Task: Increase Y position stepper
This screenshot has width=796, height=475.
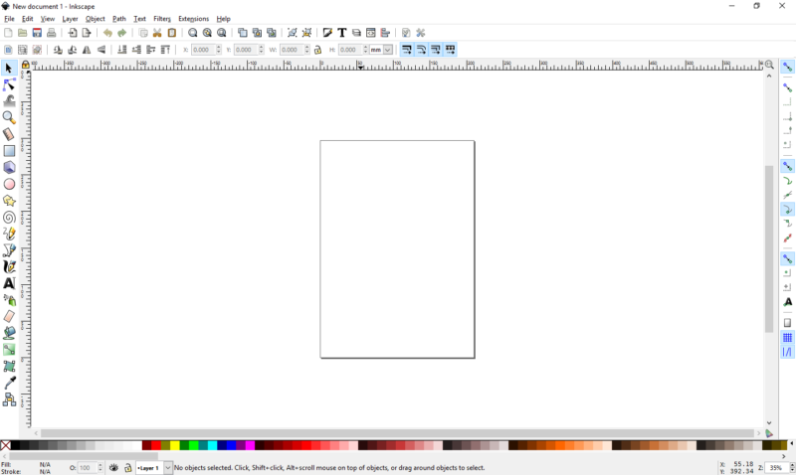Action: point(262,47)
